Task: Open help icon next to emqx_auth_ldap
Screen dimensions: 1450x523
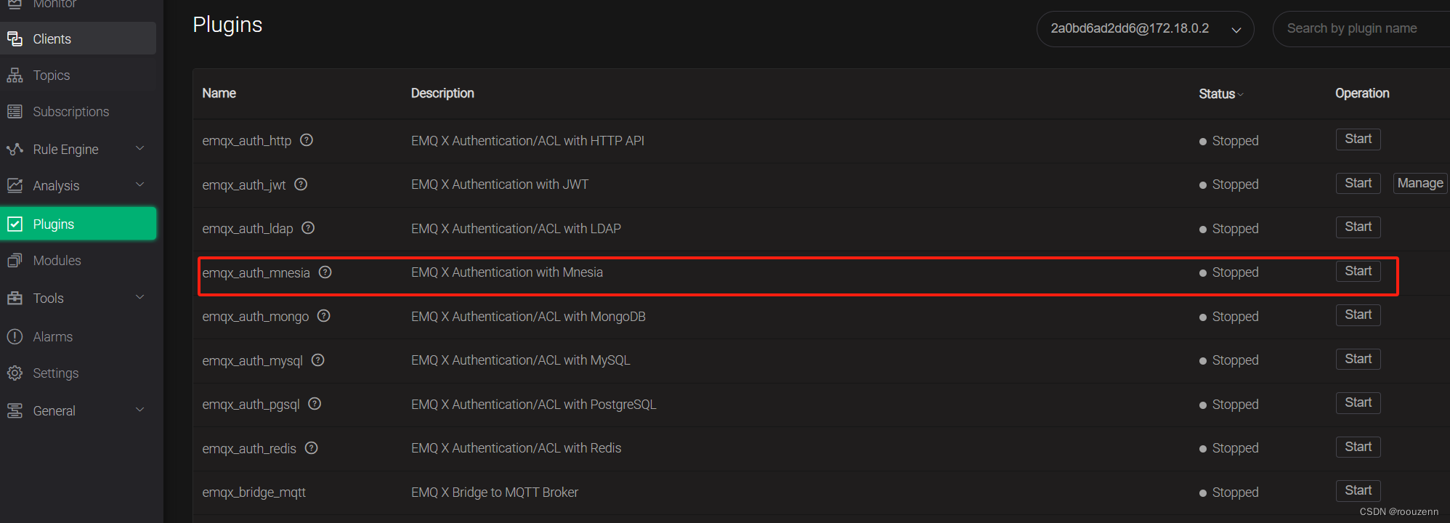Action: point(308,228)
